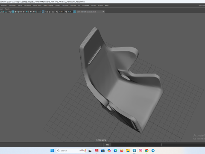This screenshot has height=154, width=205.
Task: Toggle Isolate Select icon
Action: (43, 12)
